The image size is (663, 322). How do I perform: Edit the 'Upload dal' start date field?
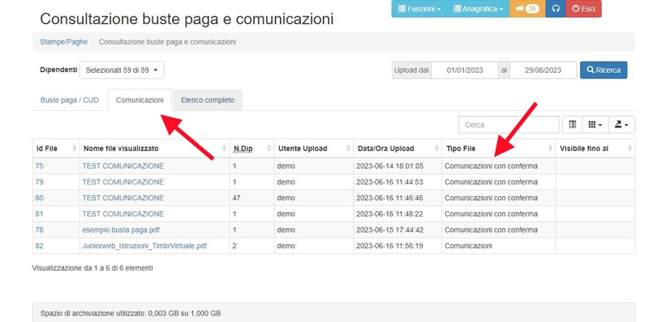(x=465, y=70)
